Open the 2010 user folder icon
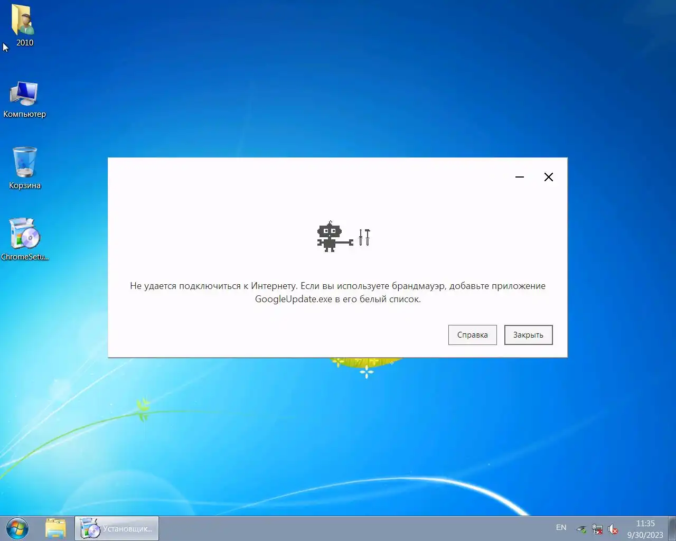 click(23, 25)
